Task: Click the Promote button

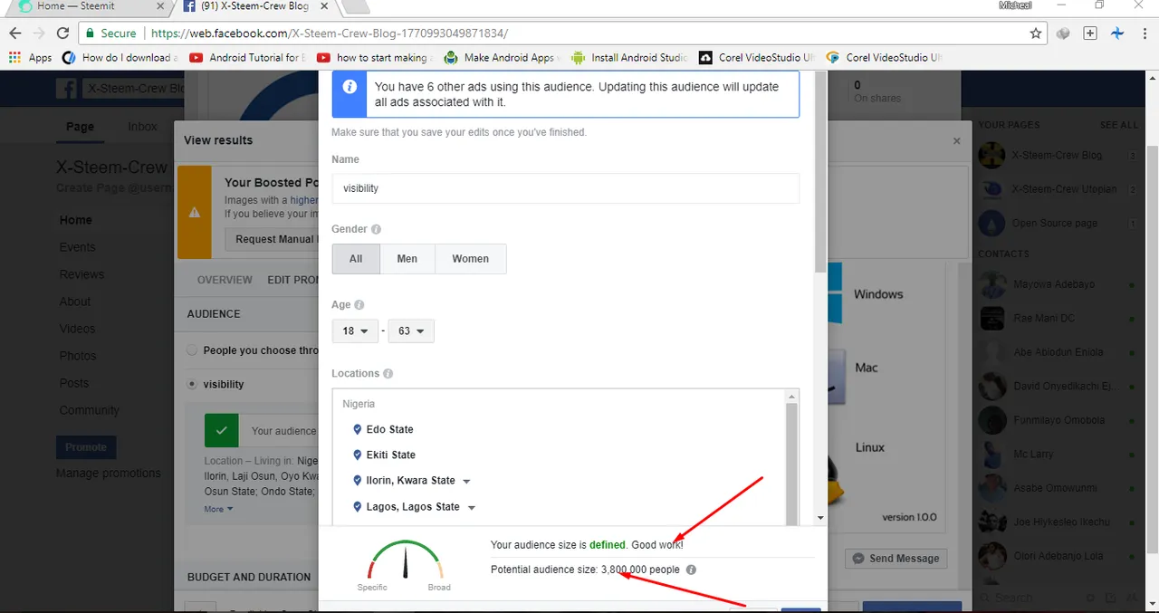Action: 86,447
